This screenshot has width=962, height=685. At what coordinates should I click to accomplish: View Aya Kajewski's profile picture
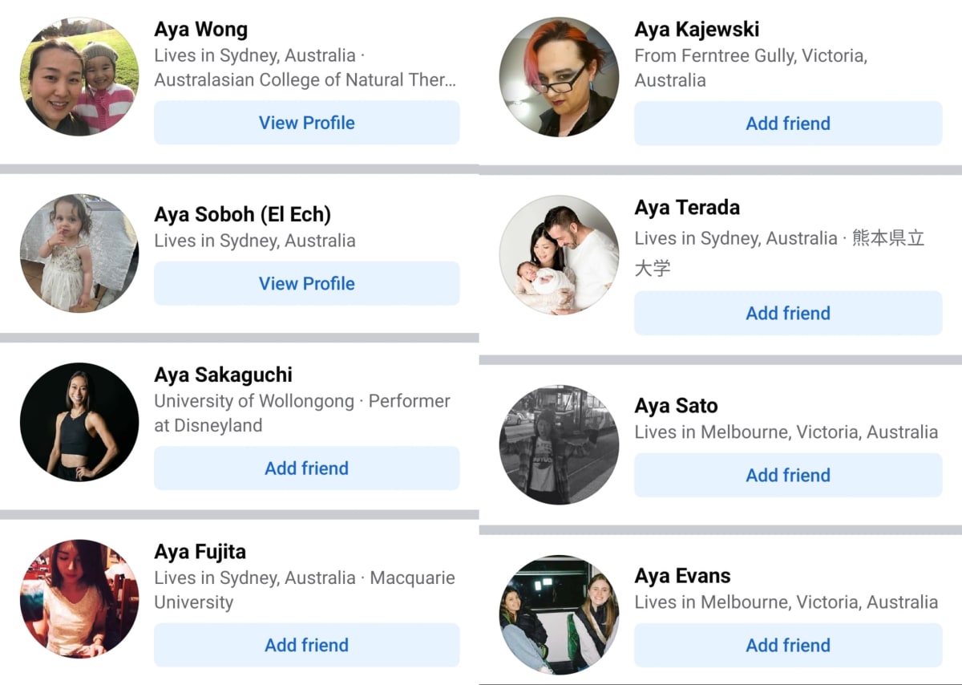pyautogui.click(x=559, y=77)
